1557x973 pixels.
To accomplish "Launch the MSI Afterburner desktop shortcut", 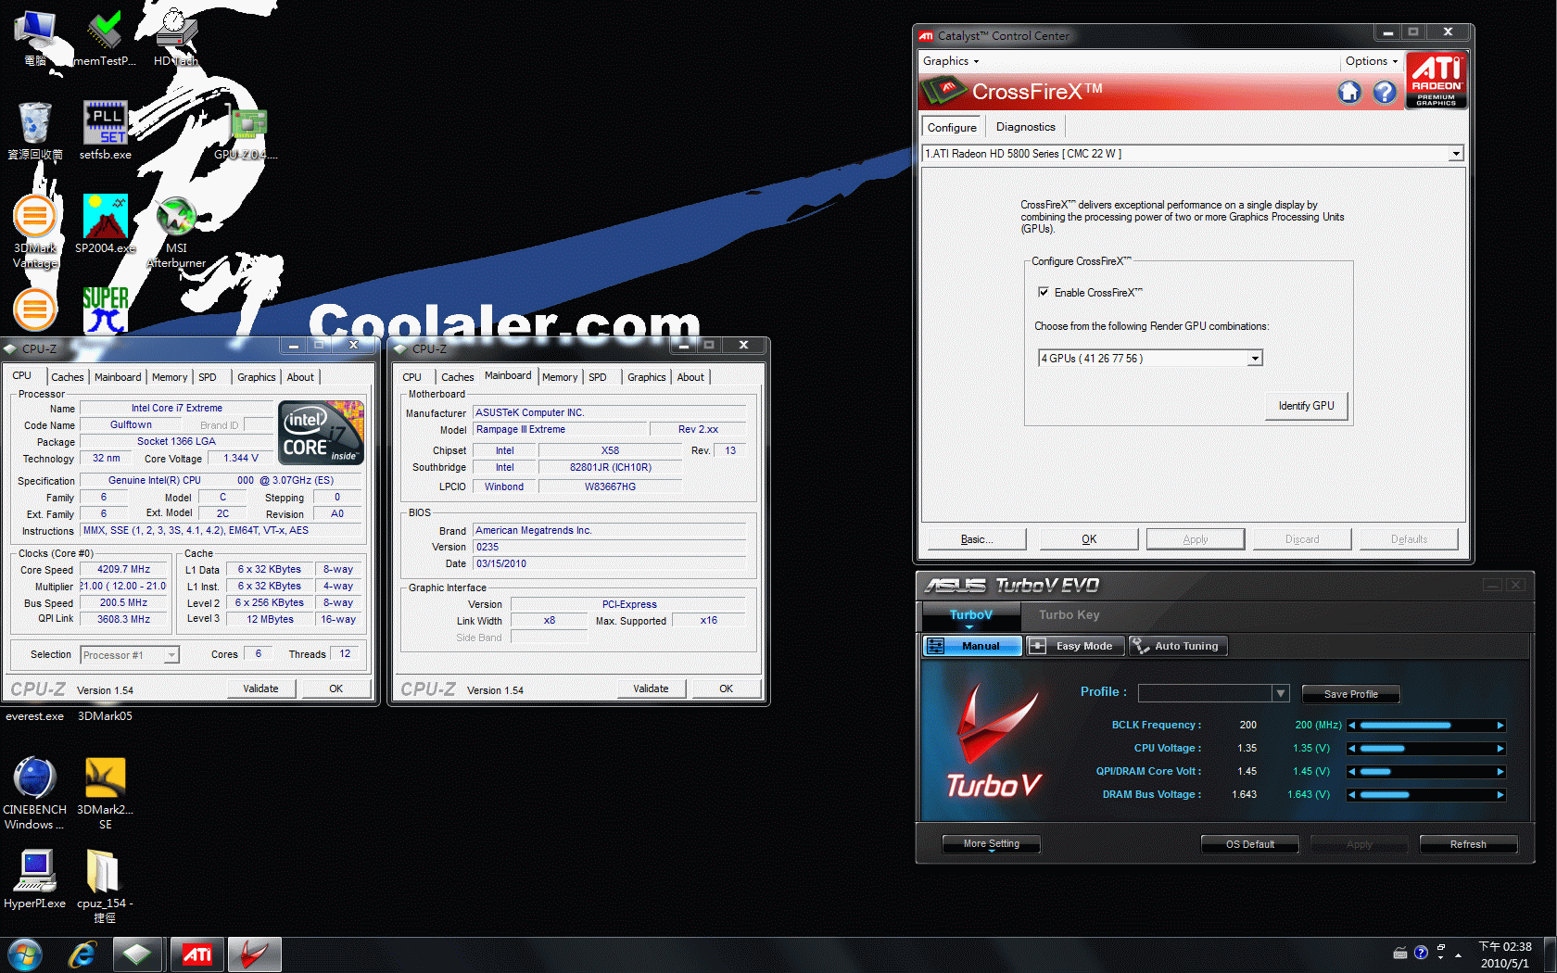I will [176, 232].
